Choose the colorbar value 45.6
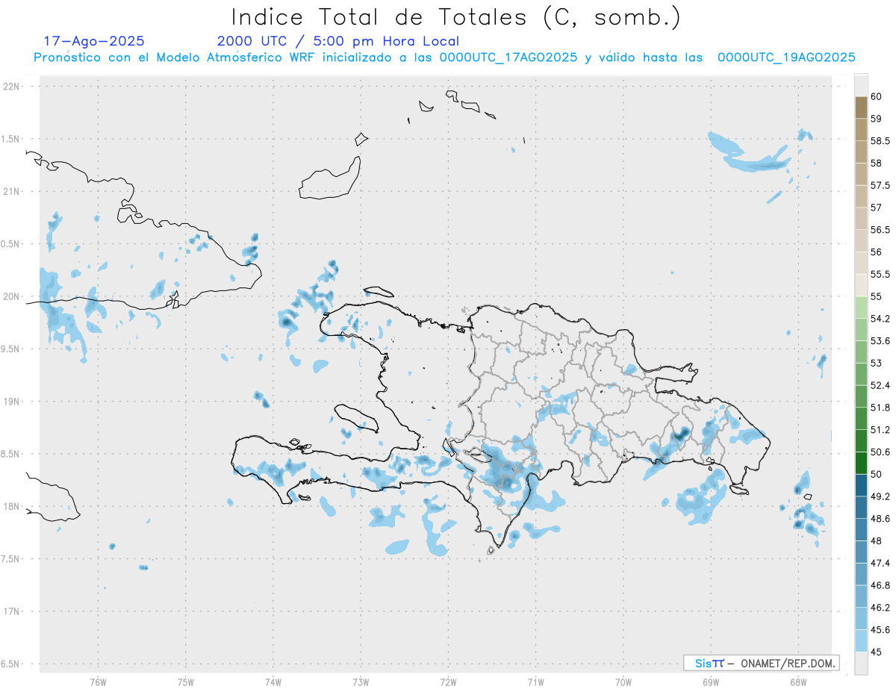896x692 pixels. pos(880,630)
